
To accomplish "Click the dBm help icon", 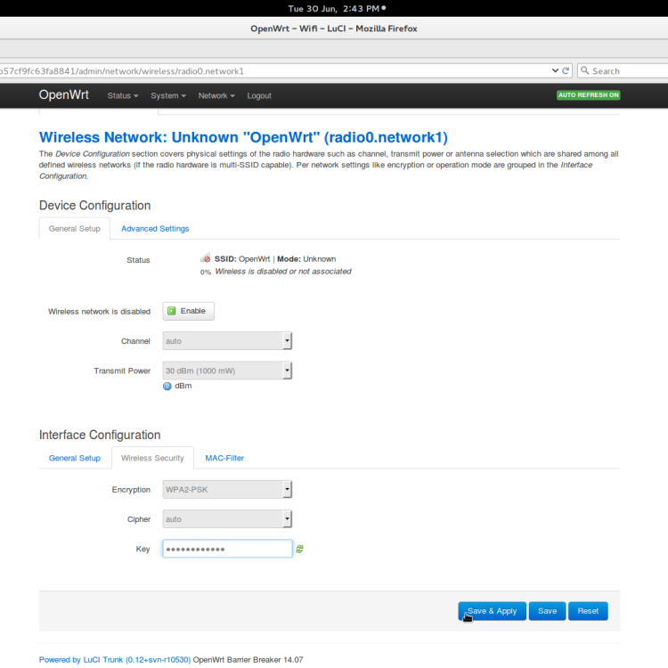I will click(x=167, y=386).
